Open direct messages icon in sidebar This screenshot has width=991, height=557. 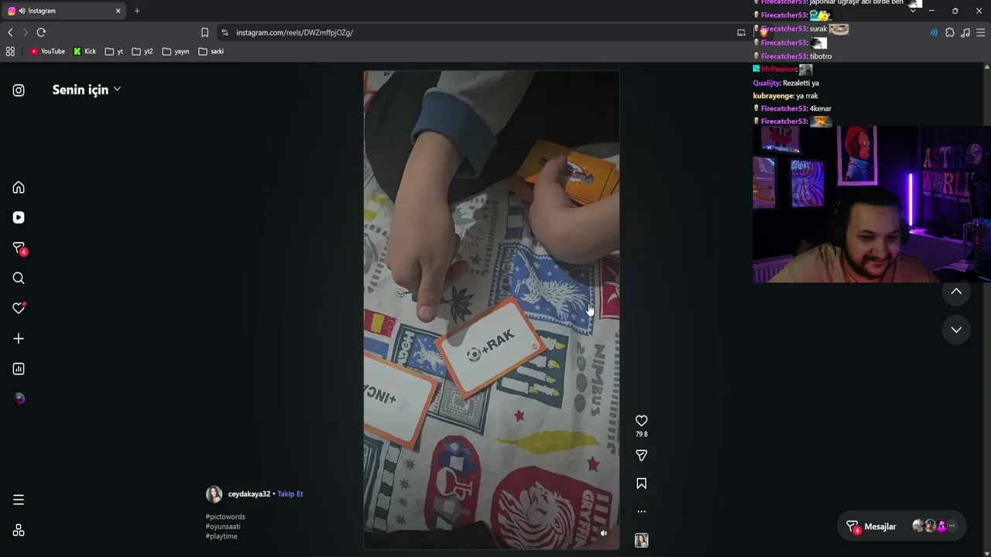tap(19, 248)
